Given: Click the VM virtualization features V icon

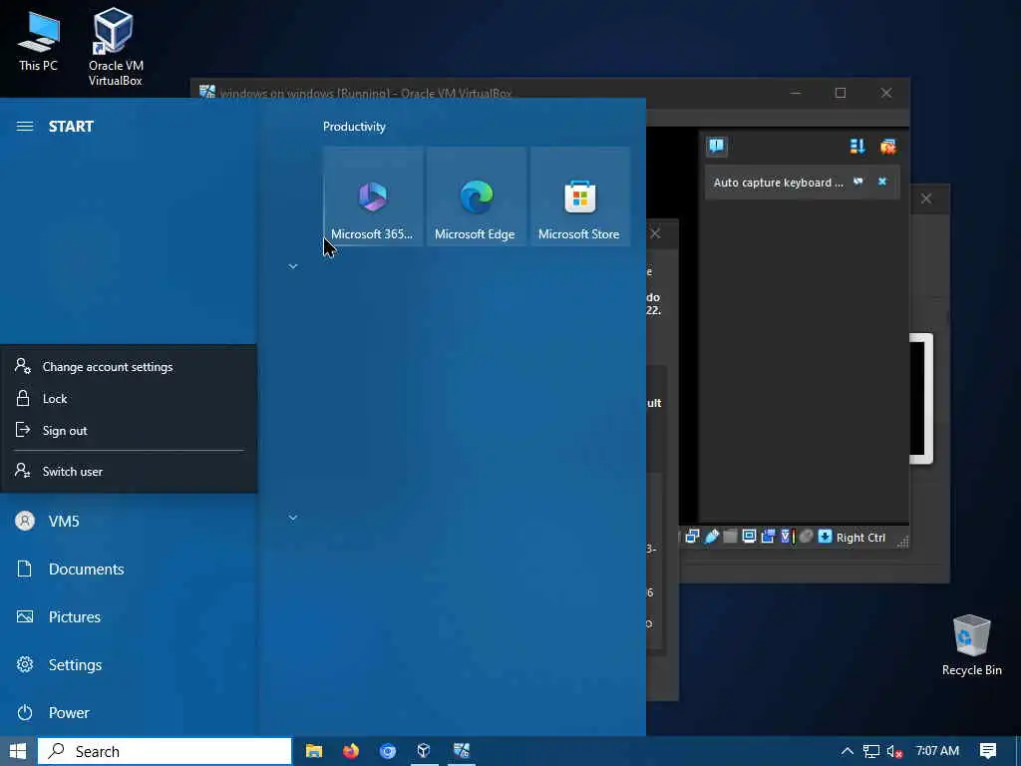Looking at the screenshot, I should (788, 536).
